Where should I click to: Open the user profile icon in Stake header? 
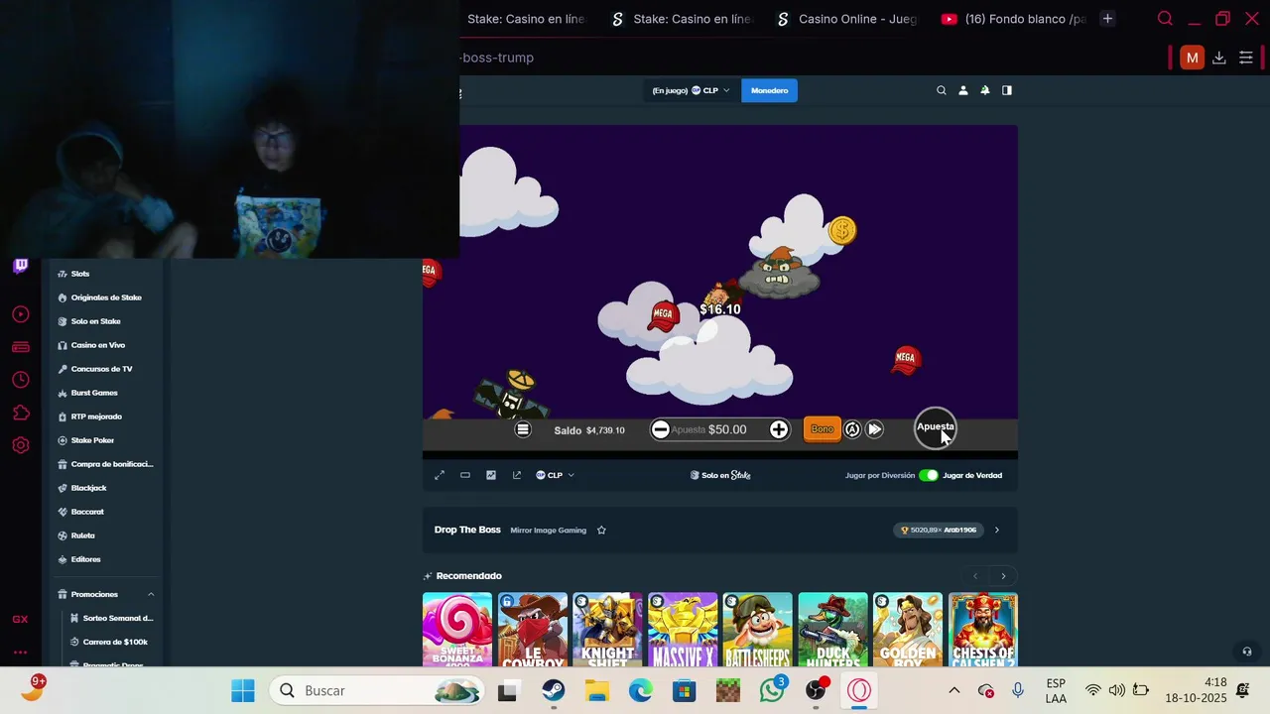click(962, 90)
